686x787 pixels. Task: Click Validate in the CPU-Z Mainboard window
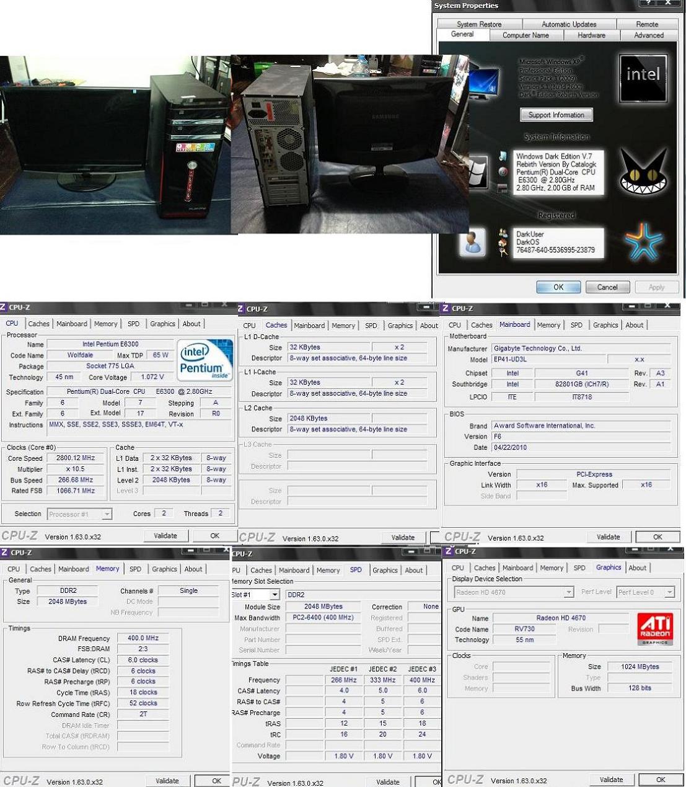pos(608,537)
